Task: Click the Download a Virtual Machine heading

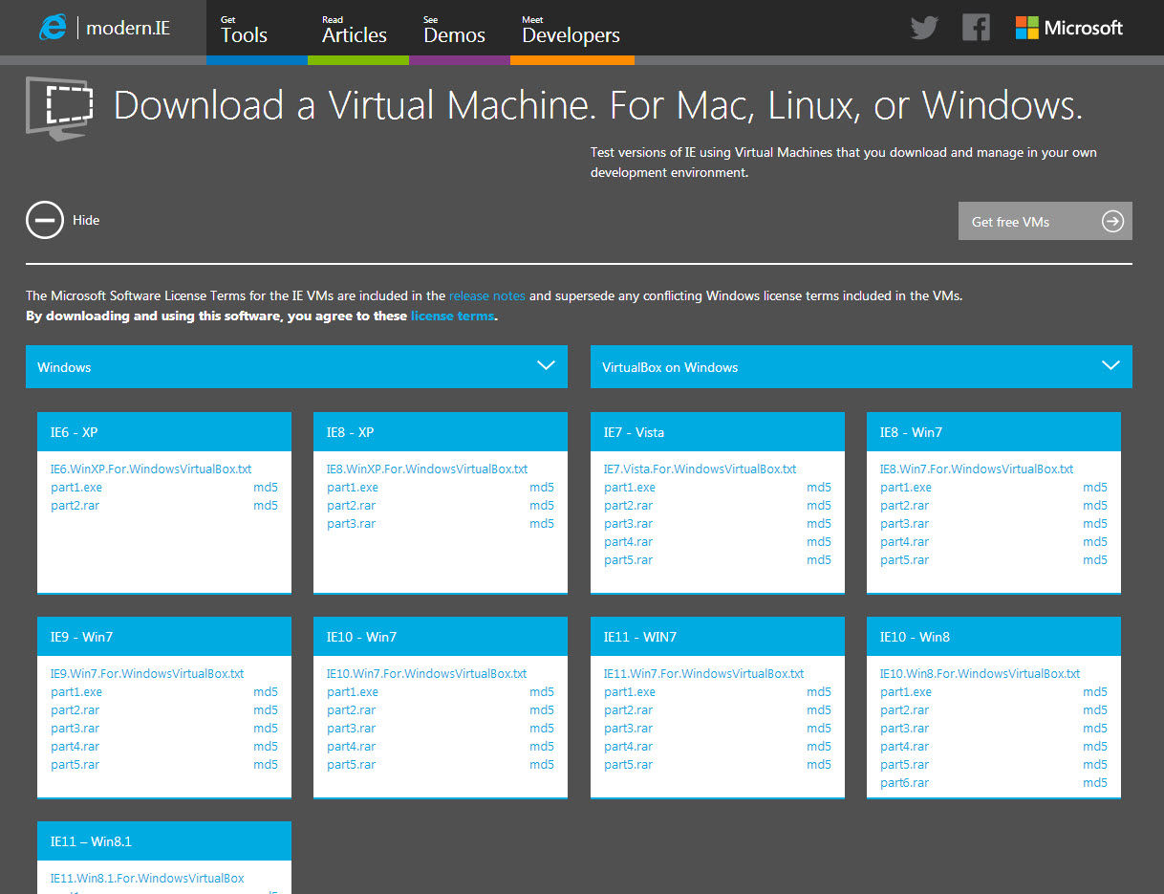Action: [x=598, y=105]
